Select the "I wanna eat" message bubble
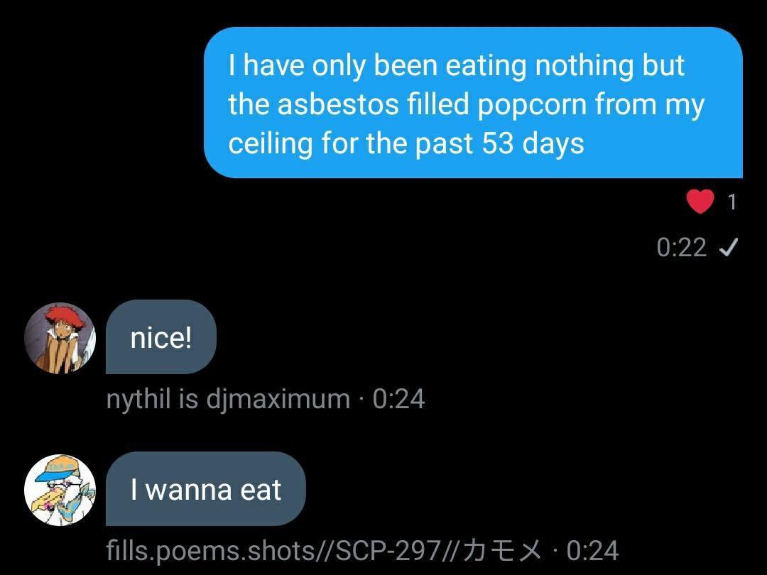The image size is (767, 575). 205,489
